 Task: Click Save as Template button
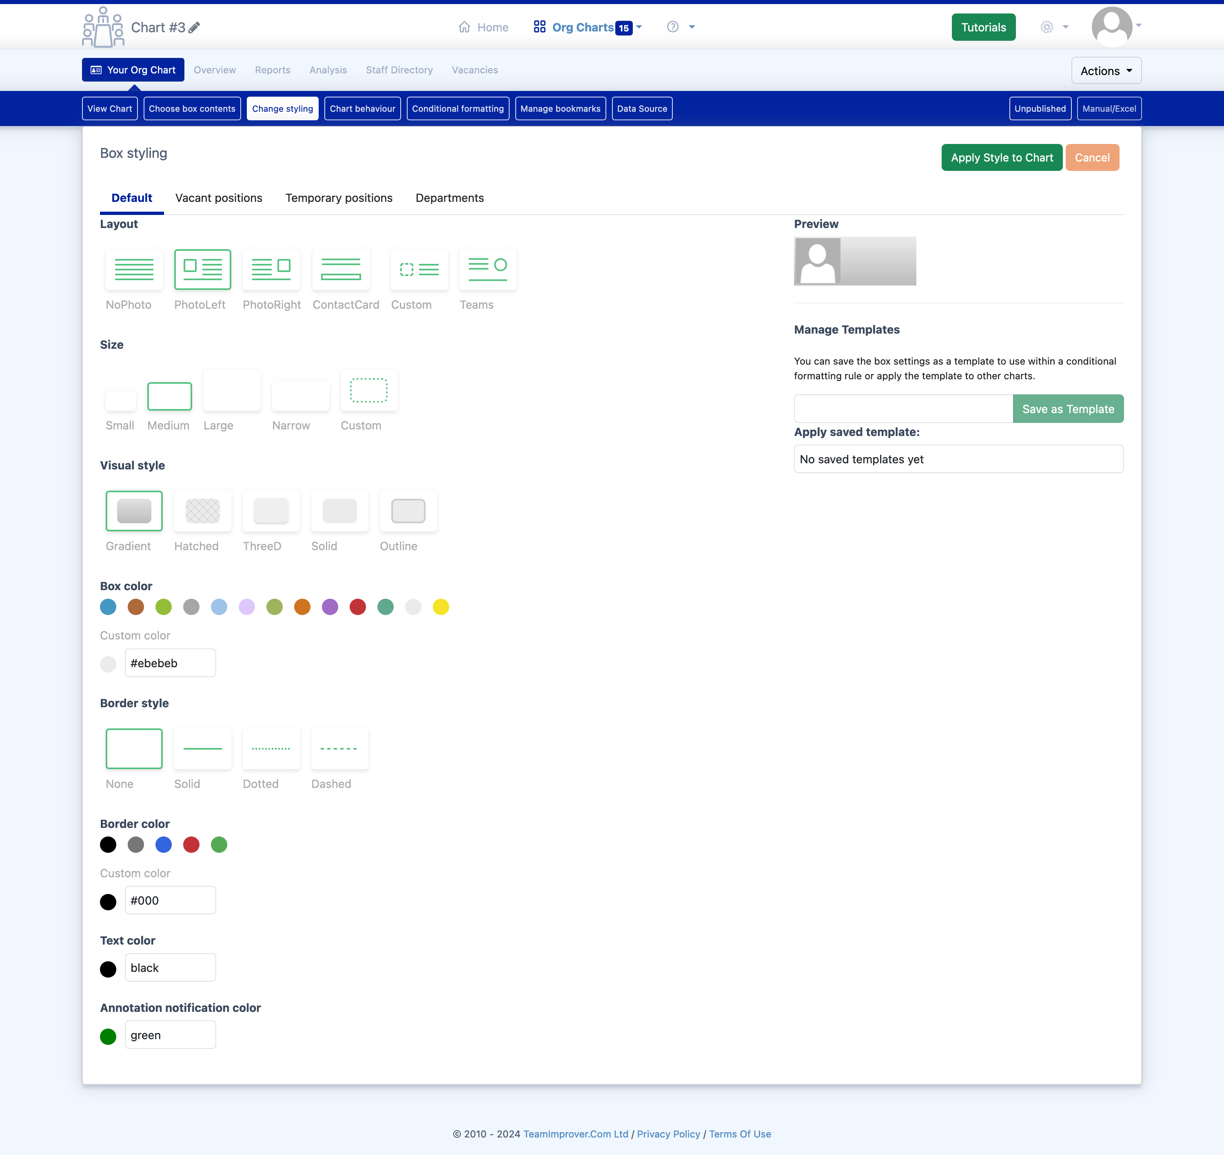[x=1068, y=408]
